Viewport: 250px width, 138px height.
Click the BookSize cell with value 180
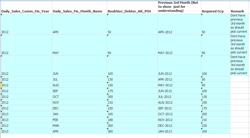[132, 120]
